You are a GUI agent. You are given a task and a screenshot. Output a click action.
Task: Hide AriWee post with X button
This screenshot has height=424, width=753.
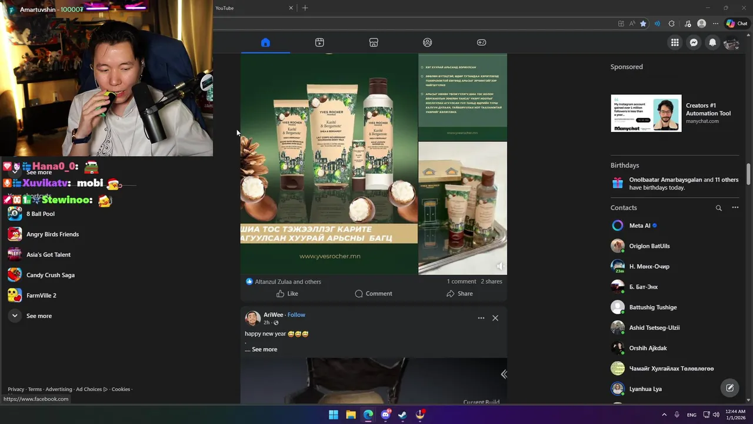[x=495, y=318]
